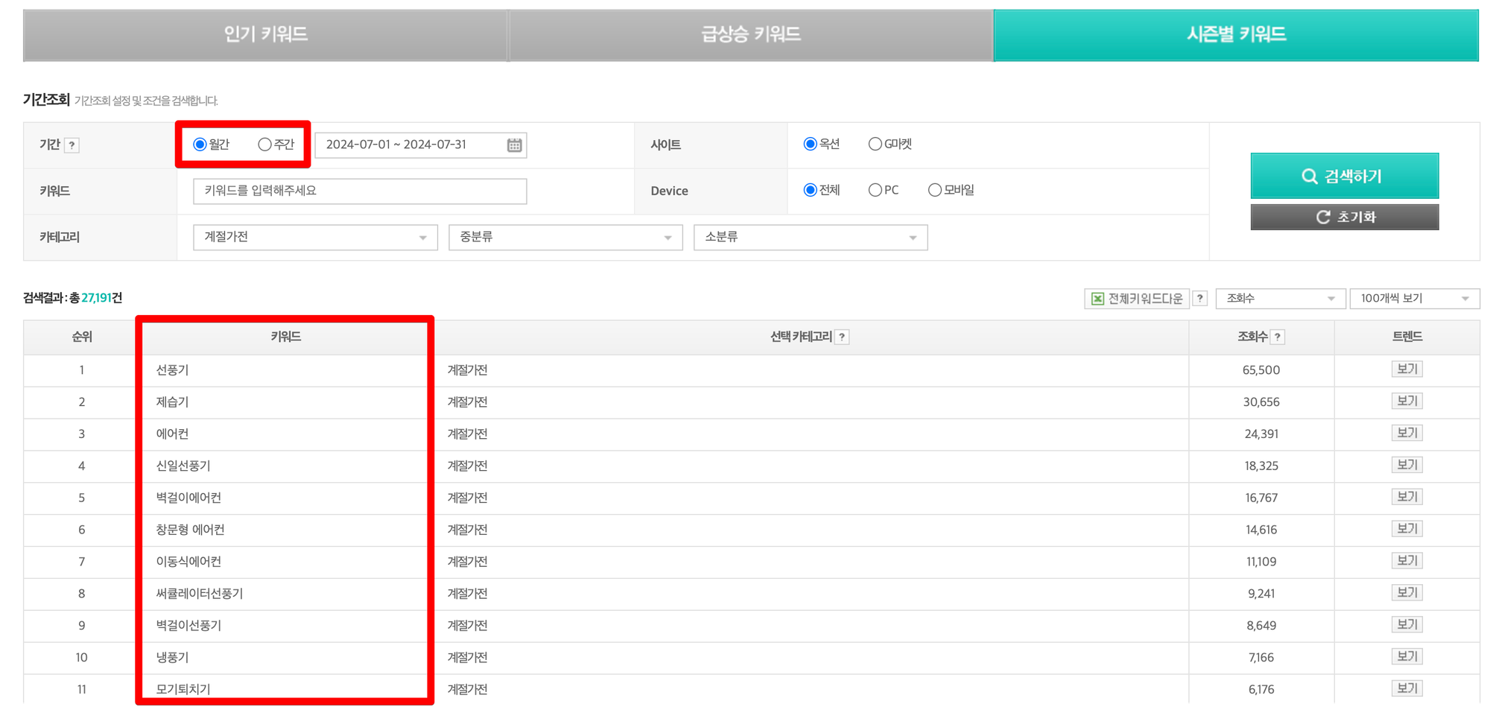The height and width of the screenshot is (707, 1490).
Task: Click keyword 써큘레이터선풍기 in the table
Action: (200, 595)
